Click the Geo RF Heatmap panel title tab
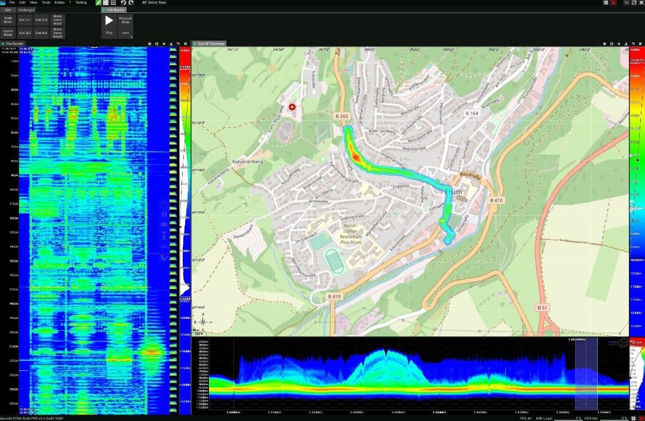This screenshot has height=421, width=645. pyautogui.click(x=210, y=44)
